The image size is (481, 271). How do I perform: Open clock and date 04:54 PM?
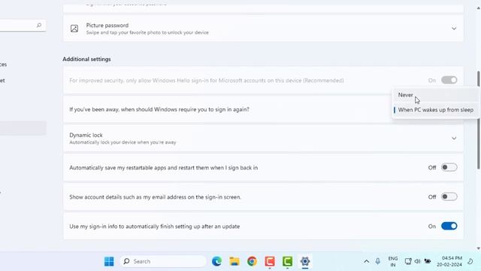[x=449, y=261]
